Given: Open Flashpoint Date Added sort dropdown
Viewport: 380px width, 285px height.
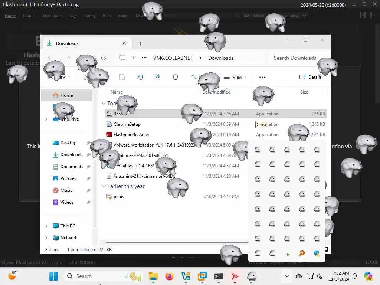Looking at the screenshot, I should point(254,16).
